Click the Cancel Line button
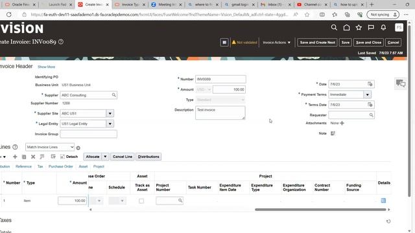 click(x=123, y=157)
